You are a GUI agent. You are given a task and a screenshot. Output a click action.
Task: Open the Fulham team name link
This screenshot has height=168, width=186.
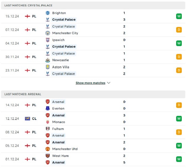coord(58,129)
